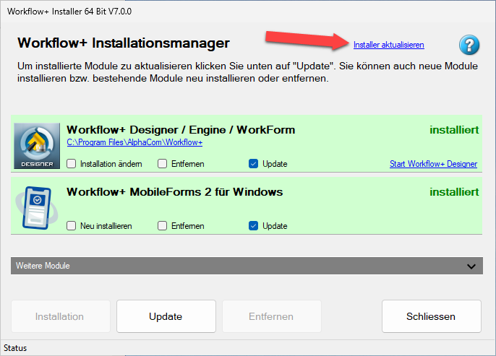Click installiert status of Designer module
Viewport: 496px width, 356px height.
[x=454, y=130]
